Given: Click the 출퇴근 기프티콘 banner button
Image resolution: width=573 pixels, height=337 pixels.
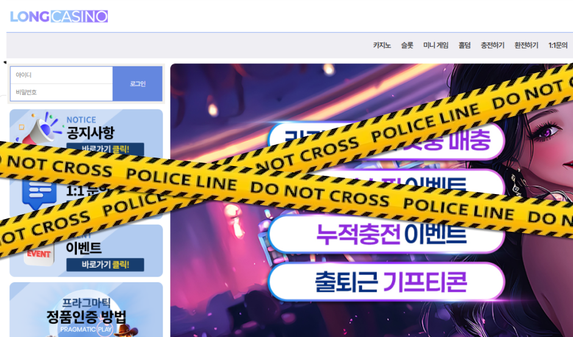Looking at the screenshot, I should [386, 282].
